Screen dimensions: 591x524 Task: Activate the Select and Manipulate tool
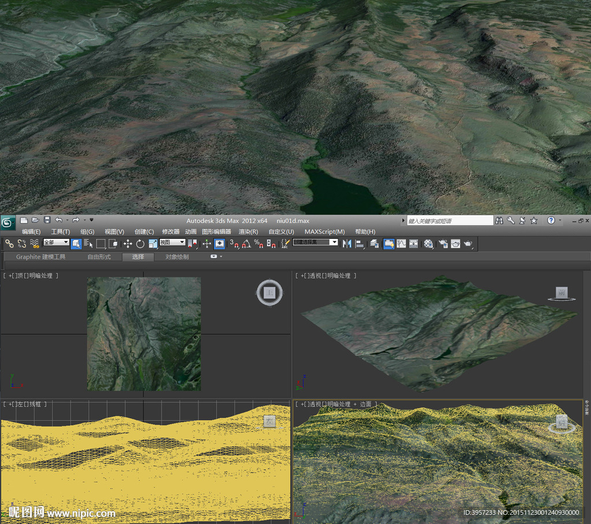coord(207,244)
